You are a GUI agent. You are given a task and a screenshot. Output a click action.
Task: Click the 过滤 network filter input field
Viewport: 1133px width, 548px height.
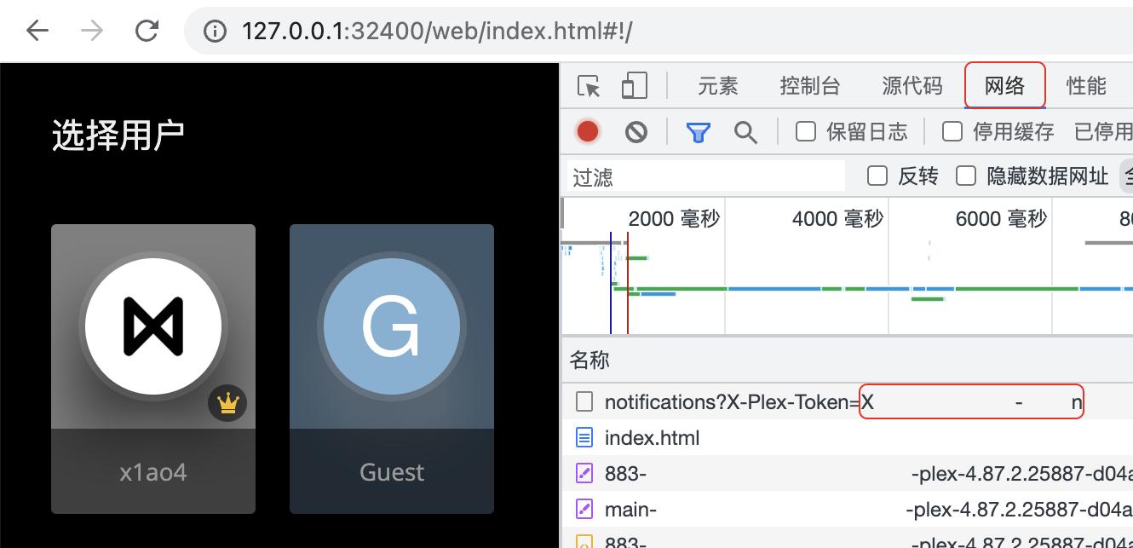[x=705, y=176]
